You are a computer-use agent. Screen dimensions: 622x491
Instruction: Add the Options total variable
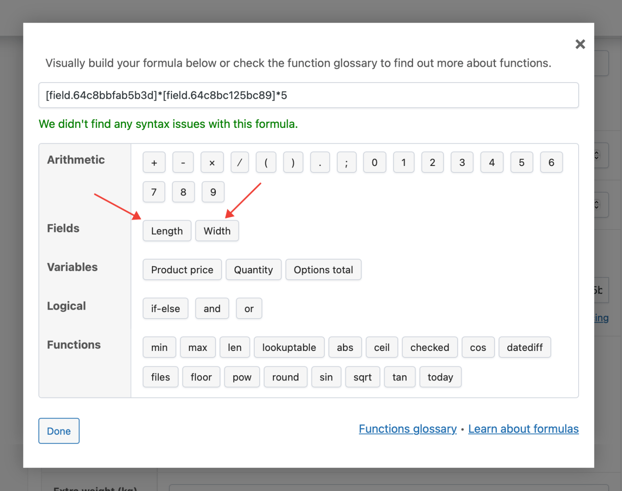323,270
